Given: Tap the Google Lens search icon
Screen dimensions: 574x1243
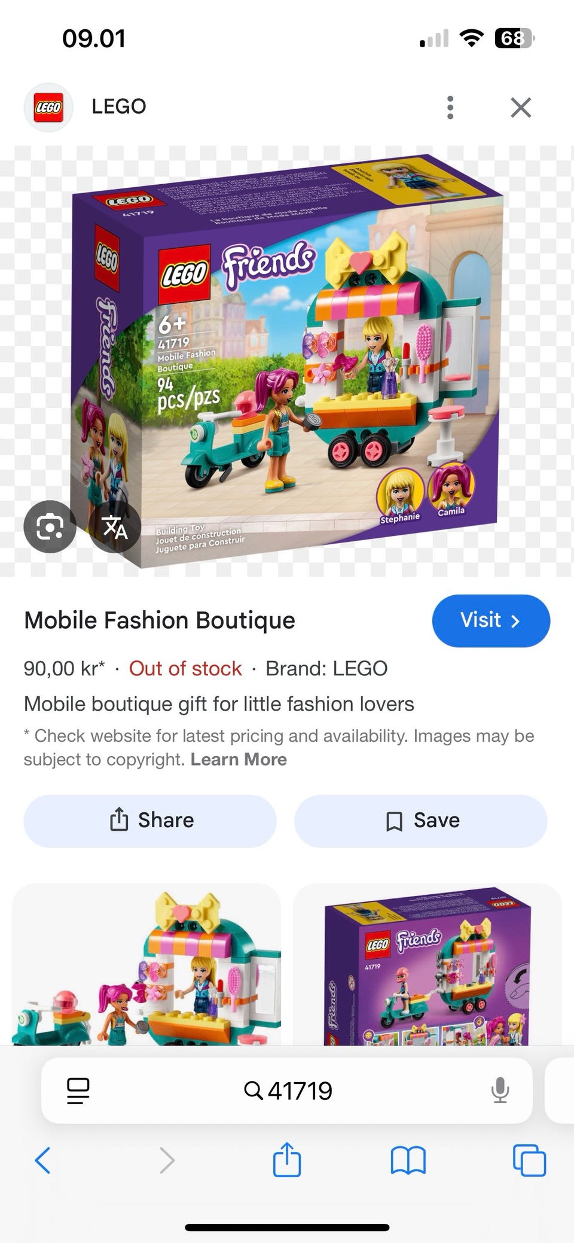Looking at the screenshot, I should 50,526.
